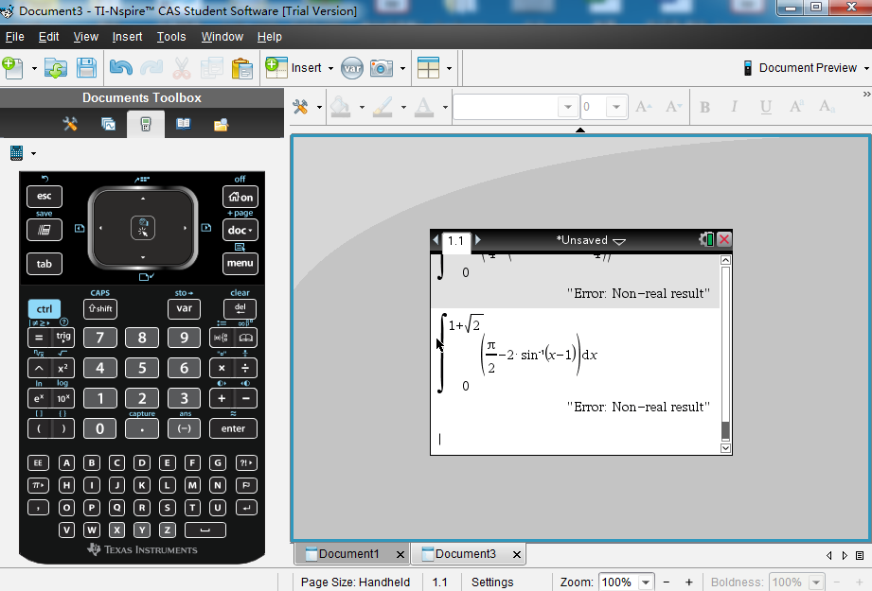Click the var variables toolbar button
872x591 pixels.
click(352, 68)
